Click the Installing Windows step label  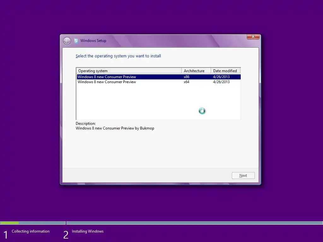coord(88,231)
